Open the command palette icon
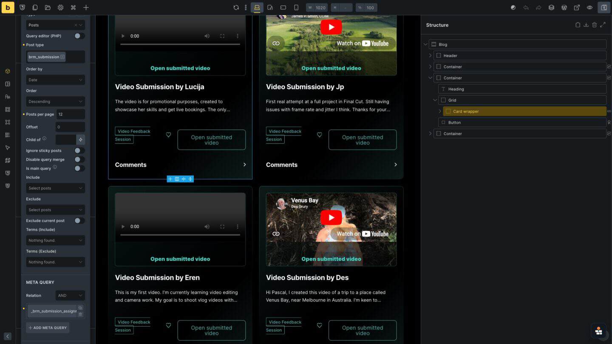Viewport: 612px width, 344px height. point(73,8)
